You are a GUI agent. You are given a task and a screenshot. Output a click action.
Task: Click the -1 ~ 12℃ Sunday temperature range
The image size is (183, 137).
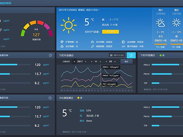176,32
